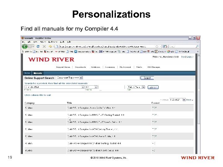Sort by the Title column header
The height and width of the screenshot is (167, 223).
[69, 103]
